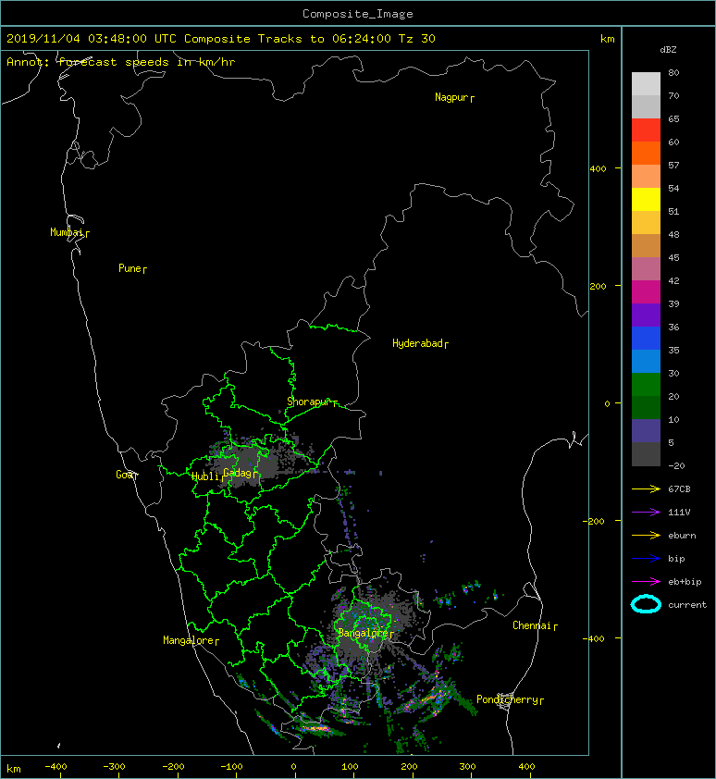Screen dimensions: 716x779
Task: Select the blue 36 dBZ color swatch
Action: click(646, 338)
